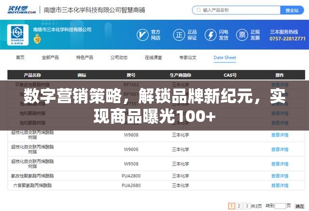Go to page 3 in pagination

[247, 206]
